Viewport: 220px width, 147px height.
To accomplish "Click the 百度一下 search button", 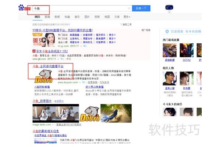I will click(x=141, y=8).
